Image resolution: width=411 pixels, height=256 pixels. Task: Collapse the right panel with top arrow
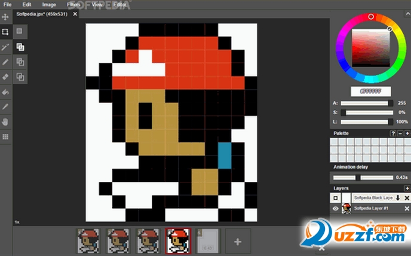(408, 14)
